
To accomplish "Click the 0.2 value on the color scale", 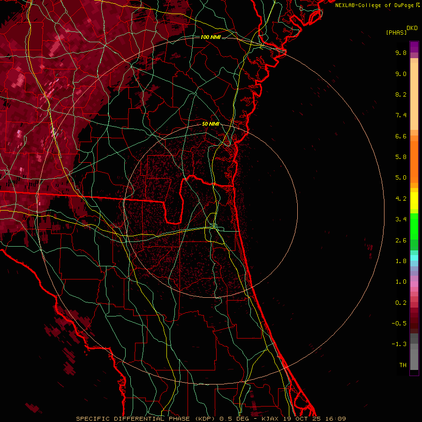I will point(401,303).
